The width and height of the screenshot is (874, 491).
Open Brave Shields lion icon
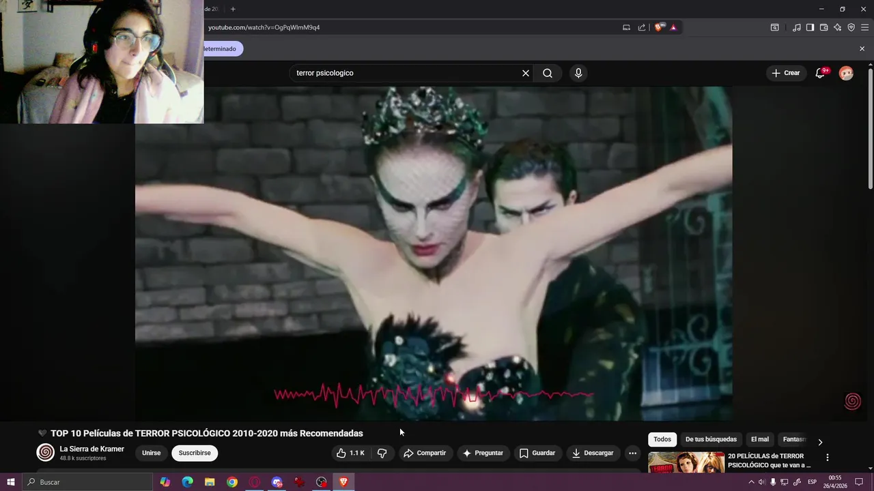(660, 27)
